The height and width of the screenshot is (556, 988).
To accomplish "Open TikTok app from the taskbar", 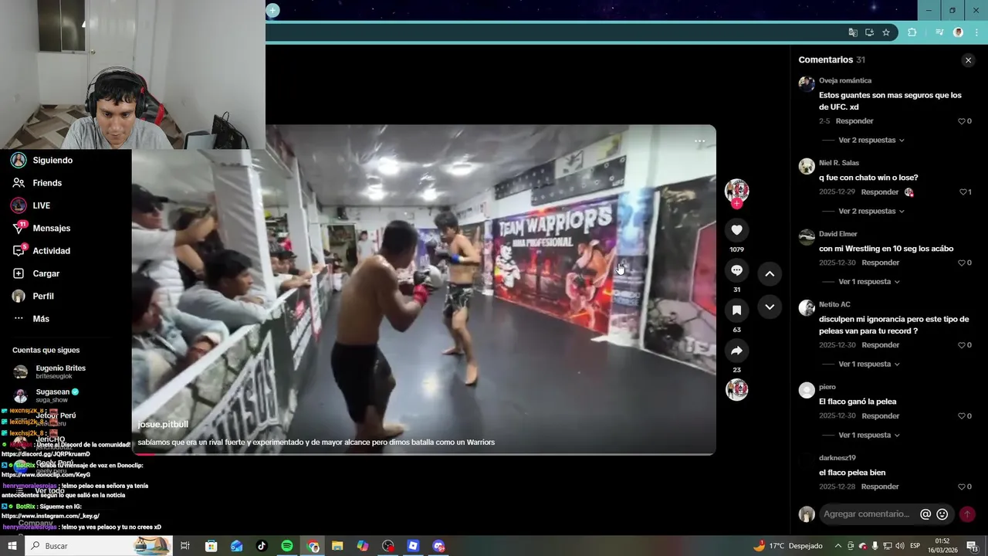I will [262, 546].
